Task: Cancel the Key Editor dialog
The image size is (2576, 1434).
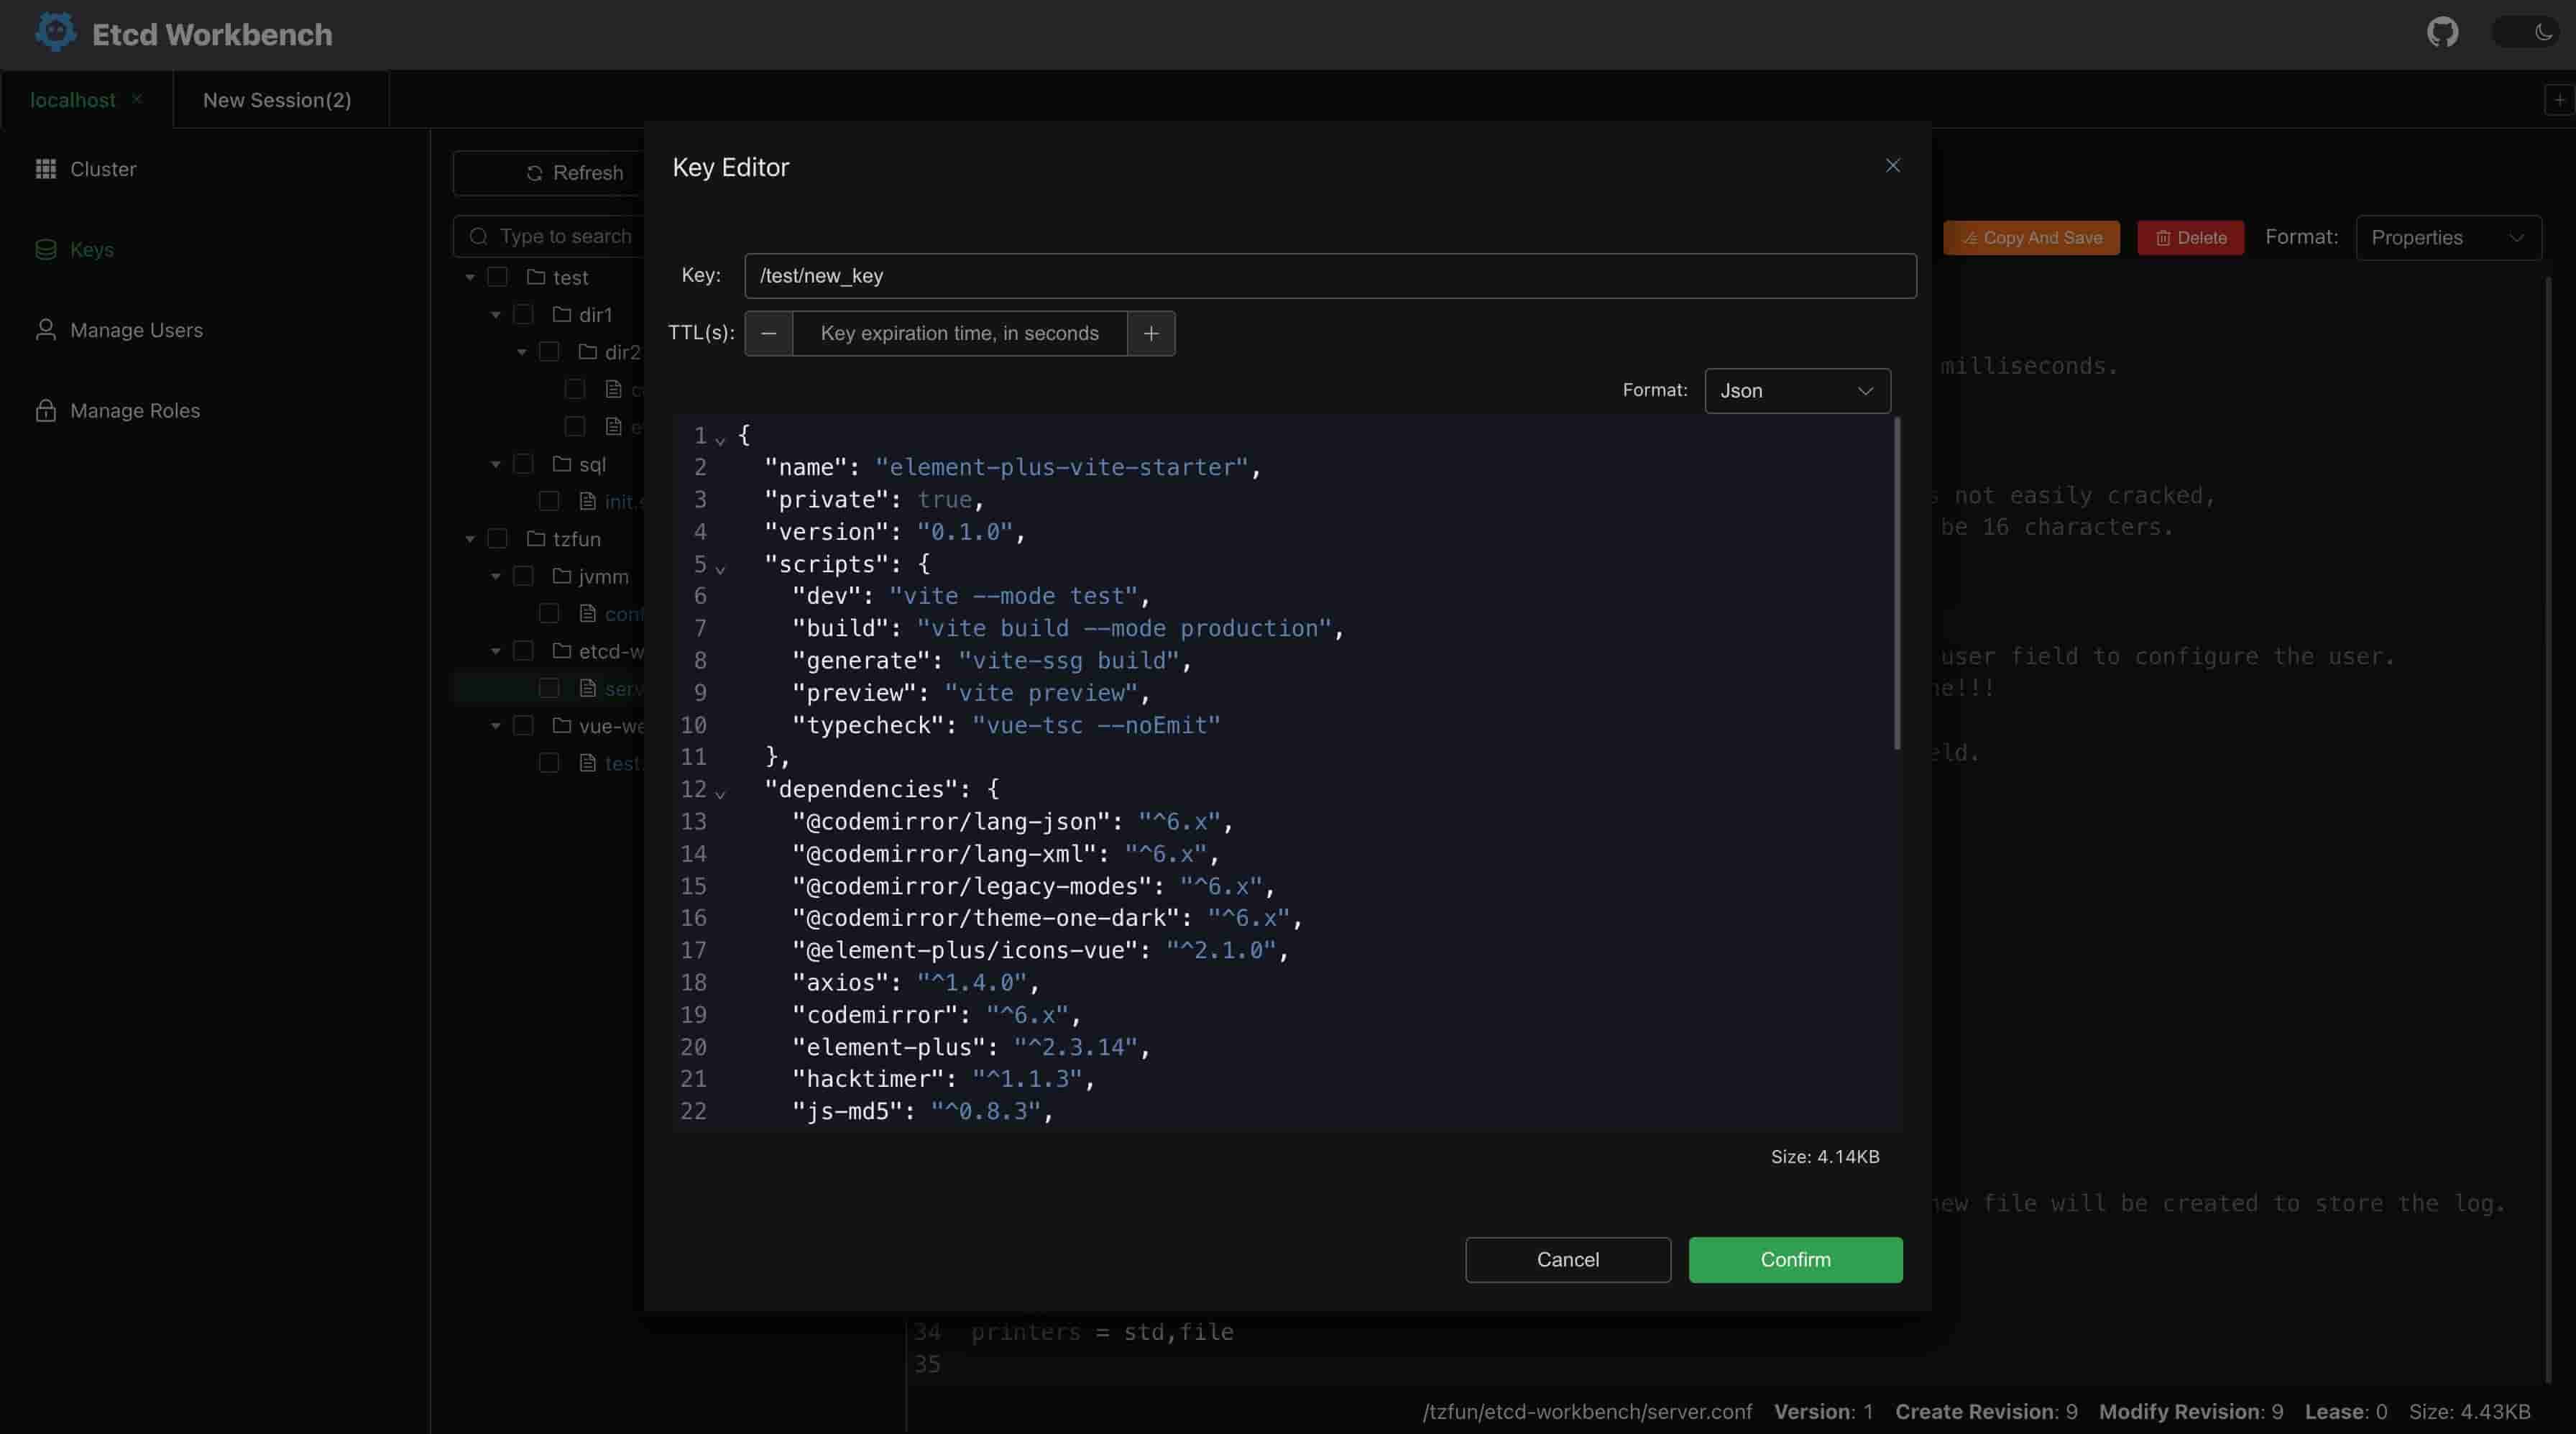Action: click(x=1567, y=1260)
